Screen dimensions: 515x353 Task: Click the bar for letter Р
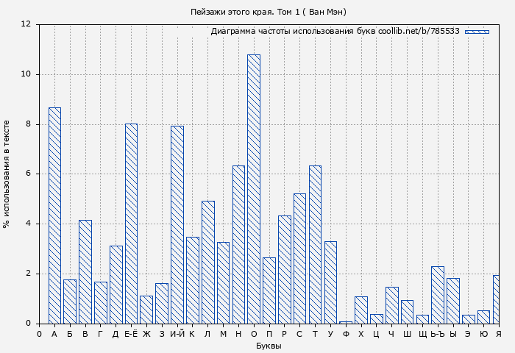pos(284,269)
